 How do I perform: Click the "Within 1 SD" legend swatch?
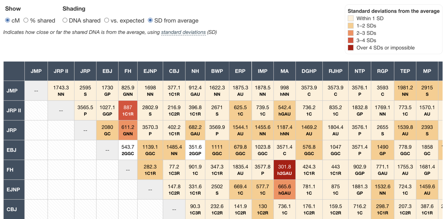point(351,18)
